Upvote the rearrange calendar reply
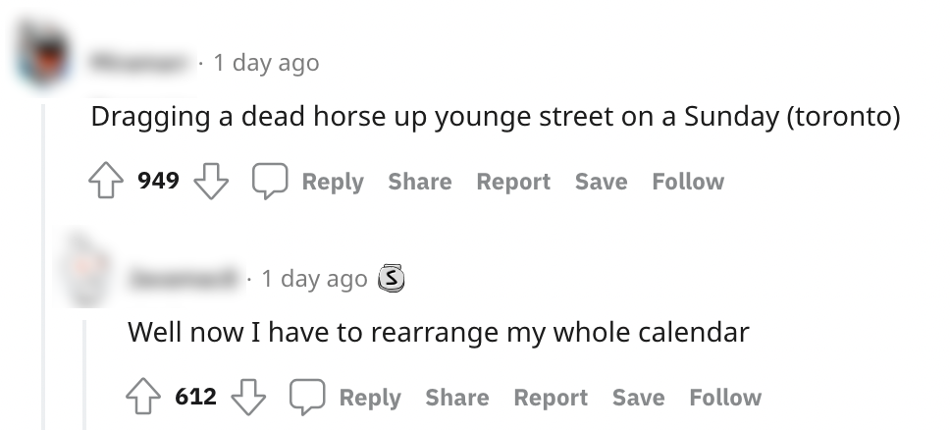The height and width of the screenshot is (430, 950). 143,398
